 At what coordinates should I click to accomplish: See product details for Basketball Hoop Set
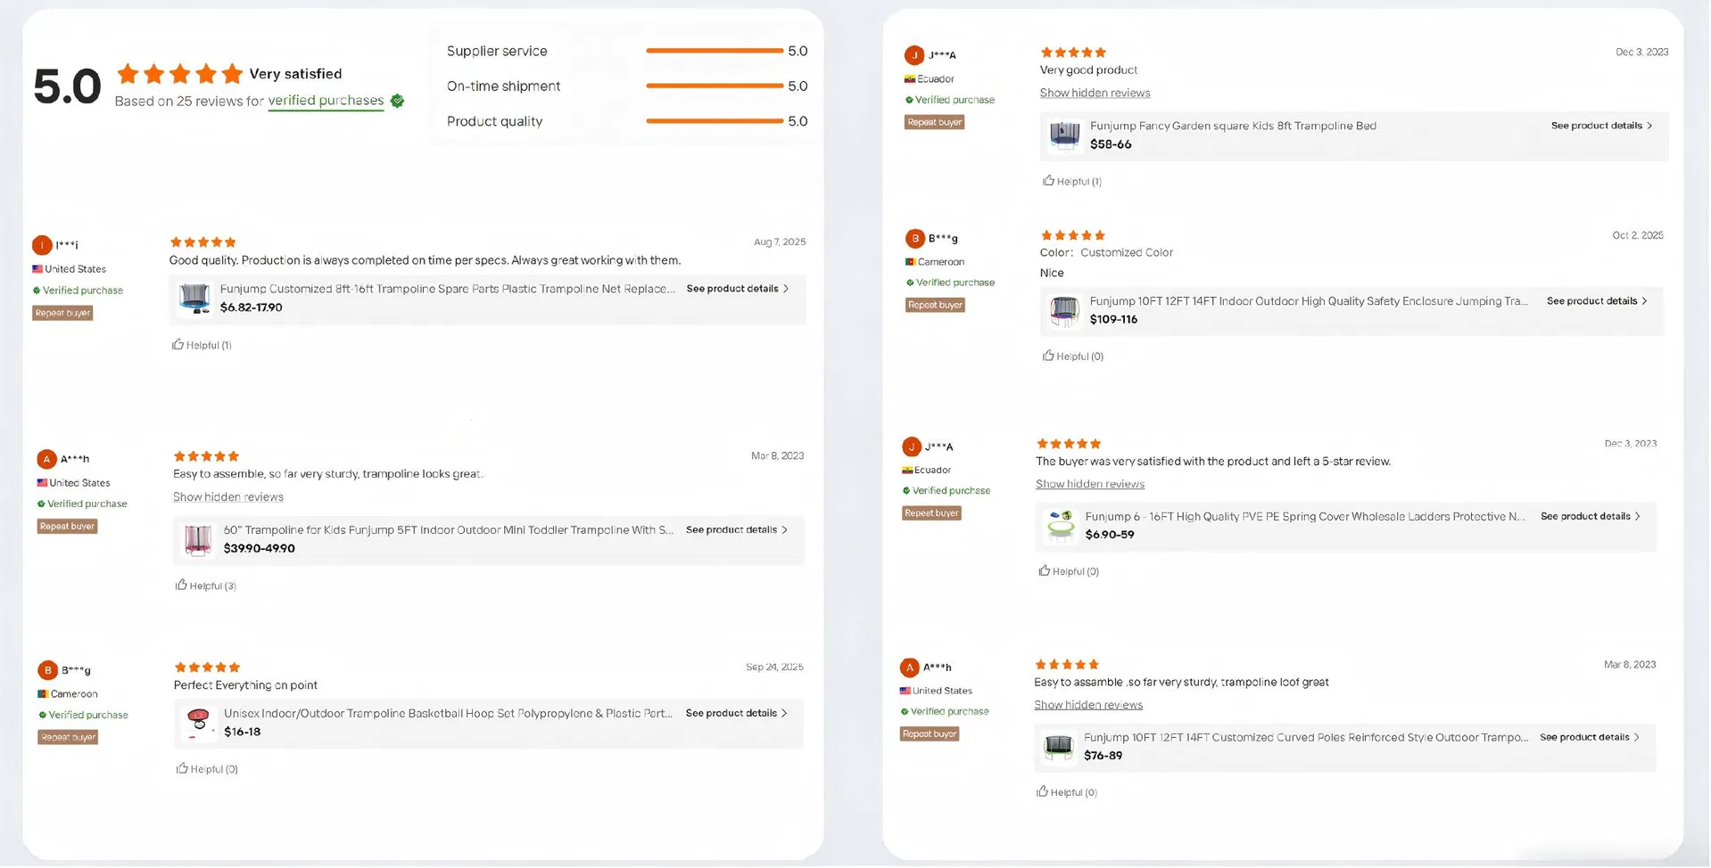[x=736, y=713]
